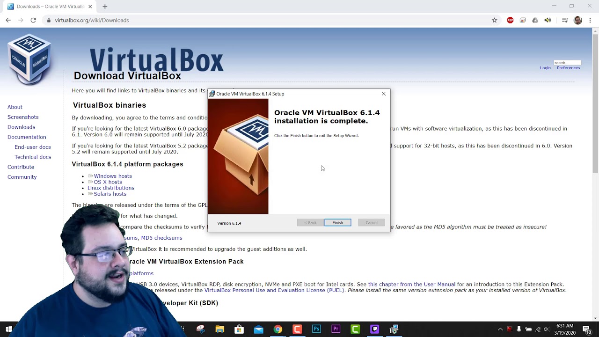Screen dimensions: 599x337
Task: Open the Chrome three-dot menu
Action: (590, 20)
